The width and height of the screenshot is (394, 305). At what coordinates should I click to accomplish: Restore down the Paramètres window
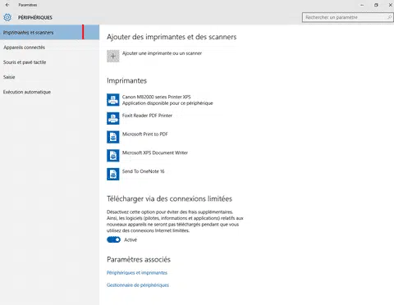376,5
